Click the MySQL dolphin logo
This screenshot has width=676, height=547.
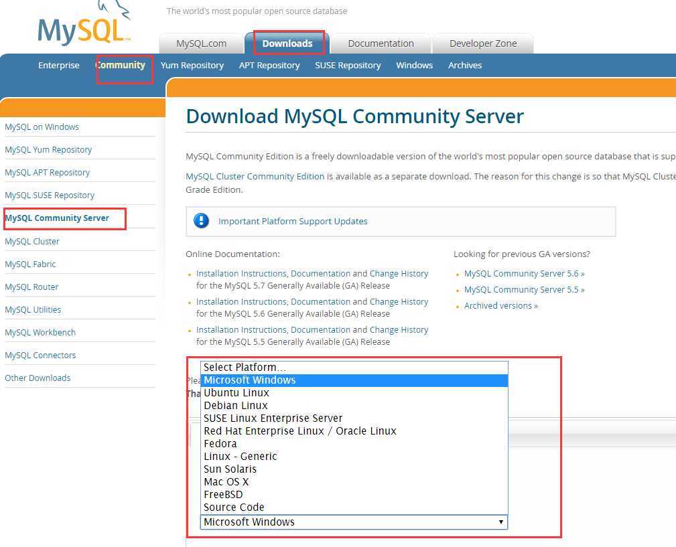pyautogui.click(x=84, y=23)
